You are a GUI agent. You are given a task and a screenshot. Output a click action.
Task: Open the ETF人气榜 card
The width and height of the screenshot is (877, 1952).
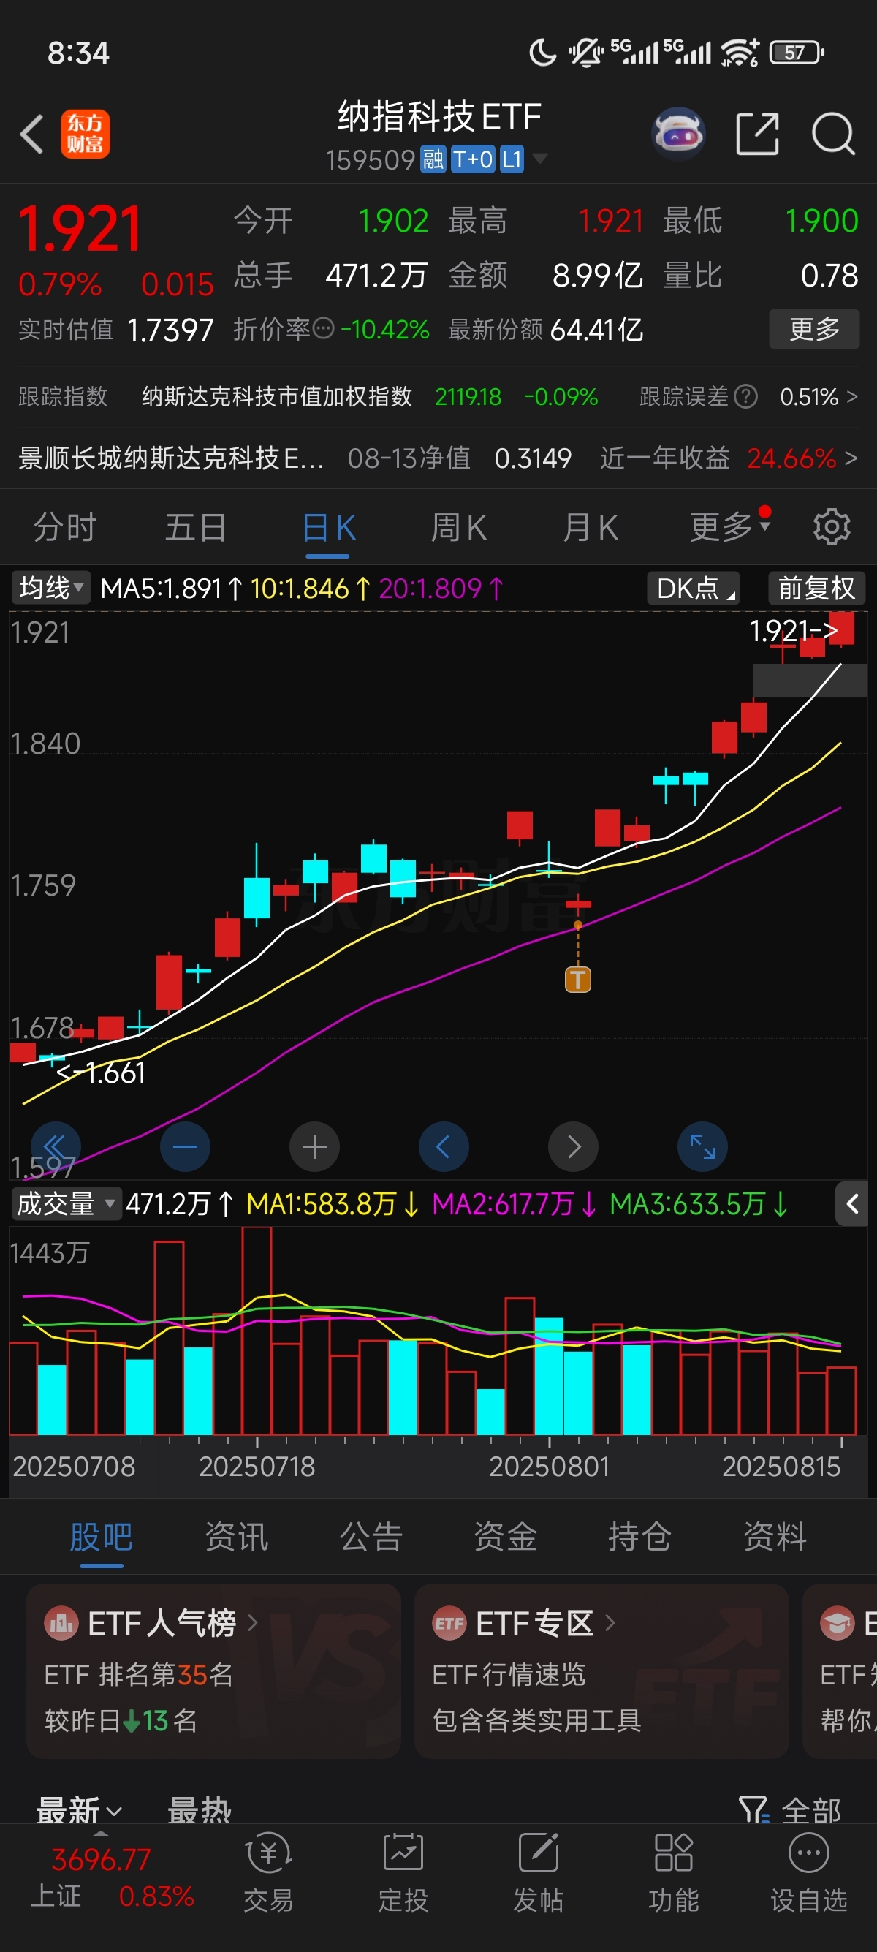213,1671
